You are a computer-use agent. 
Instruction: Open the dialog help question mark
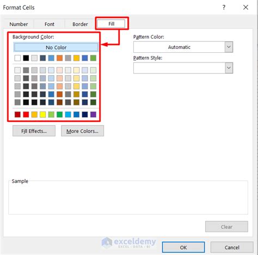coord(224,8)
